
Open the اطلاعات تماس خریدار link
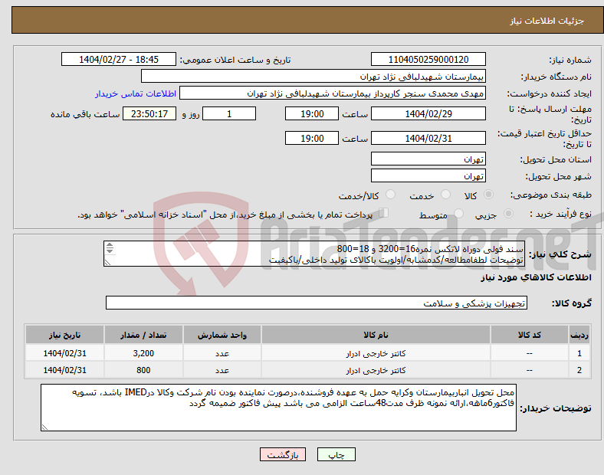click(x=136, y=93)
